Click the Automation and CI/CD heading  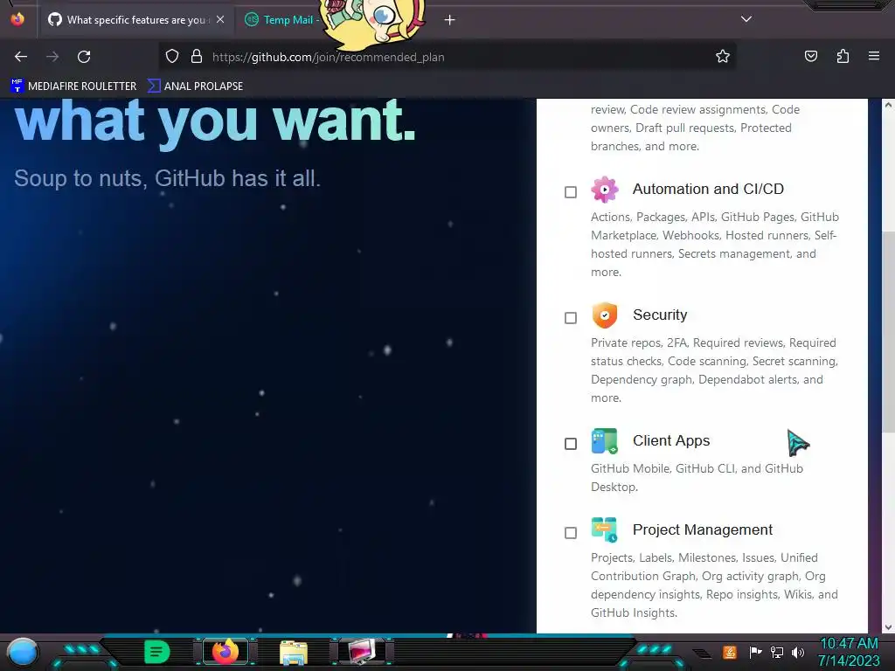[708, 189]
